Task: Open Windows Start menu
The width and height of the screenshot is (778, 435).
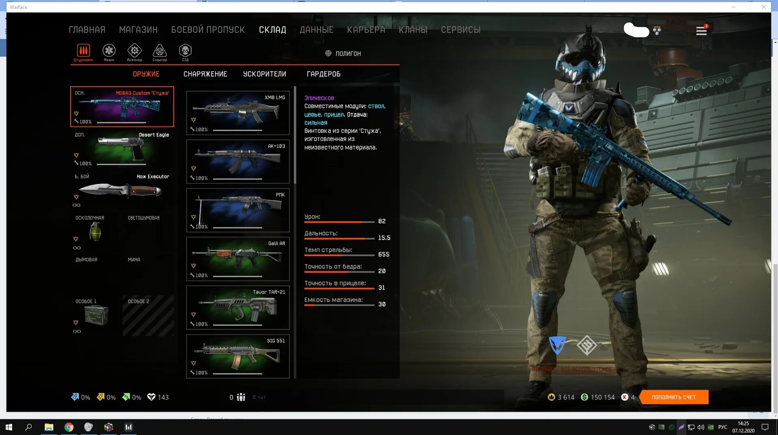Action: pyautogui.click(x=9, y=427)
